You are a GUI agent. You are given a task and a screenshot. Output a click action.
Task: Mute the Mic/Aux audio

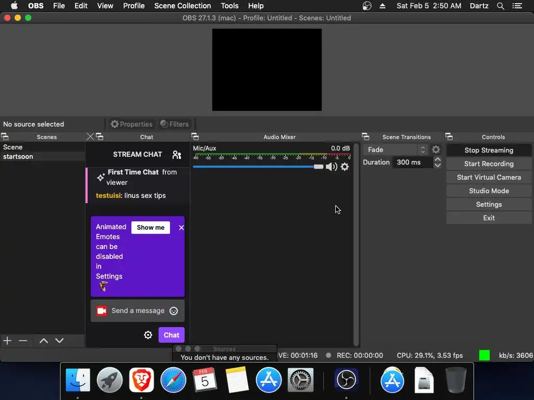coord(331,167)
